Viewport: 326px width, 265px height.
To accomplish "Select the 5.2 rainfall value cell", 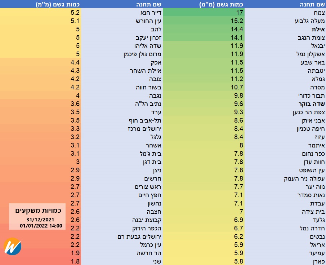I will pos(75,13).
